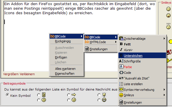
Task: Expand the Zwischenablage submenu arrow
Action: pyautogui.click(x=164, y=38)
